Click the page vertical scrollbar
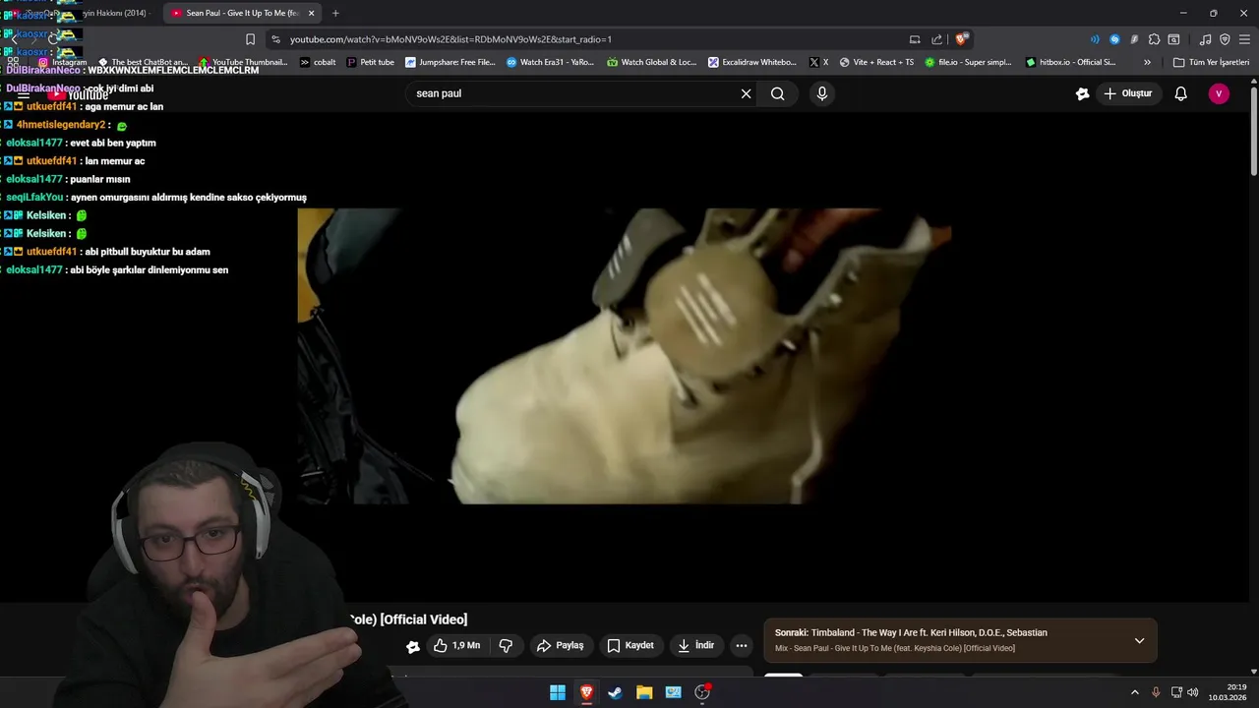Screen dimensions: 1259x708 [x=1253, y=133]
